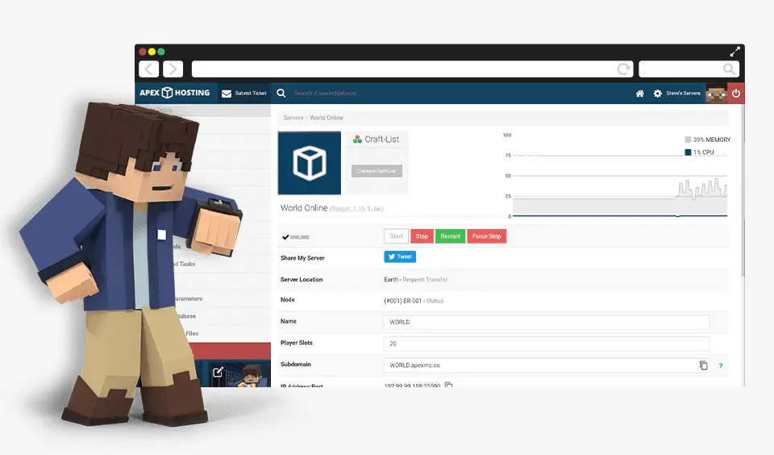The height and width of the screenshot is (455, 774).
Task: Copy IP address with clipboard icon
Action: (448, 385)
